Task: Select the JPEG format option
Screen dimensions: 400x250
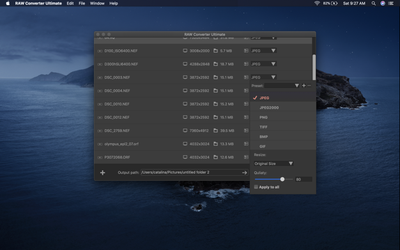Action: click(283, 98)
